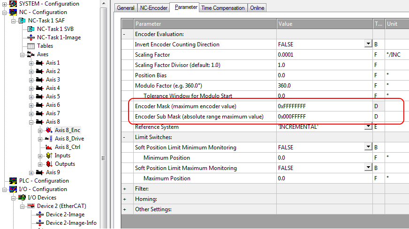The height and width of the screenshot is (229, 409).
Task: Open Invert Encoder Counting Direction dropdown
Action: point(368,44)
